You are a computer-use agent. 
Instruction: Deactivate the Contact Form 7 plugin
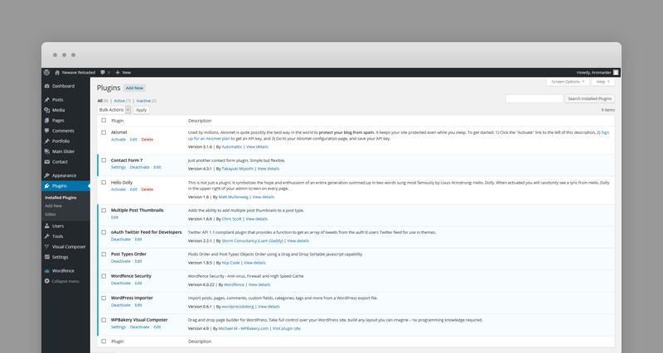(x=139, y=168)
